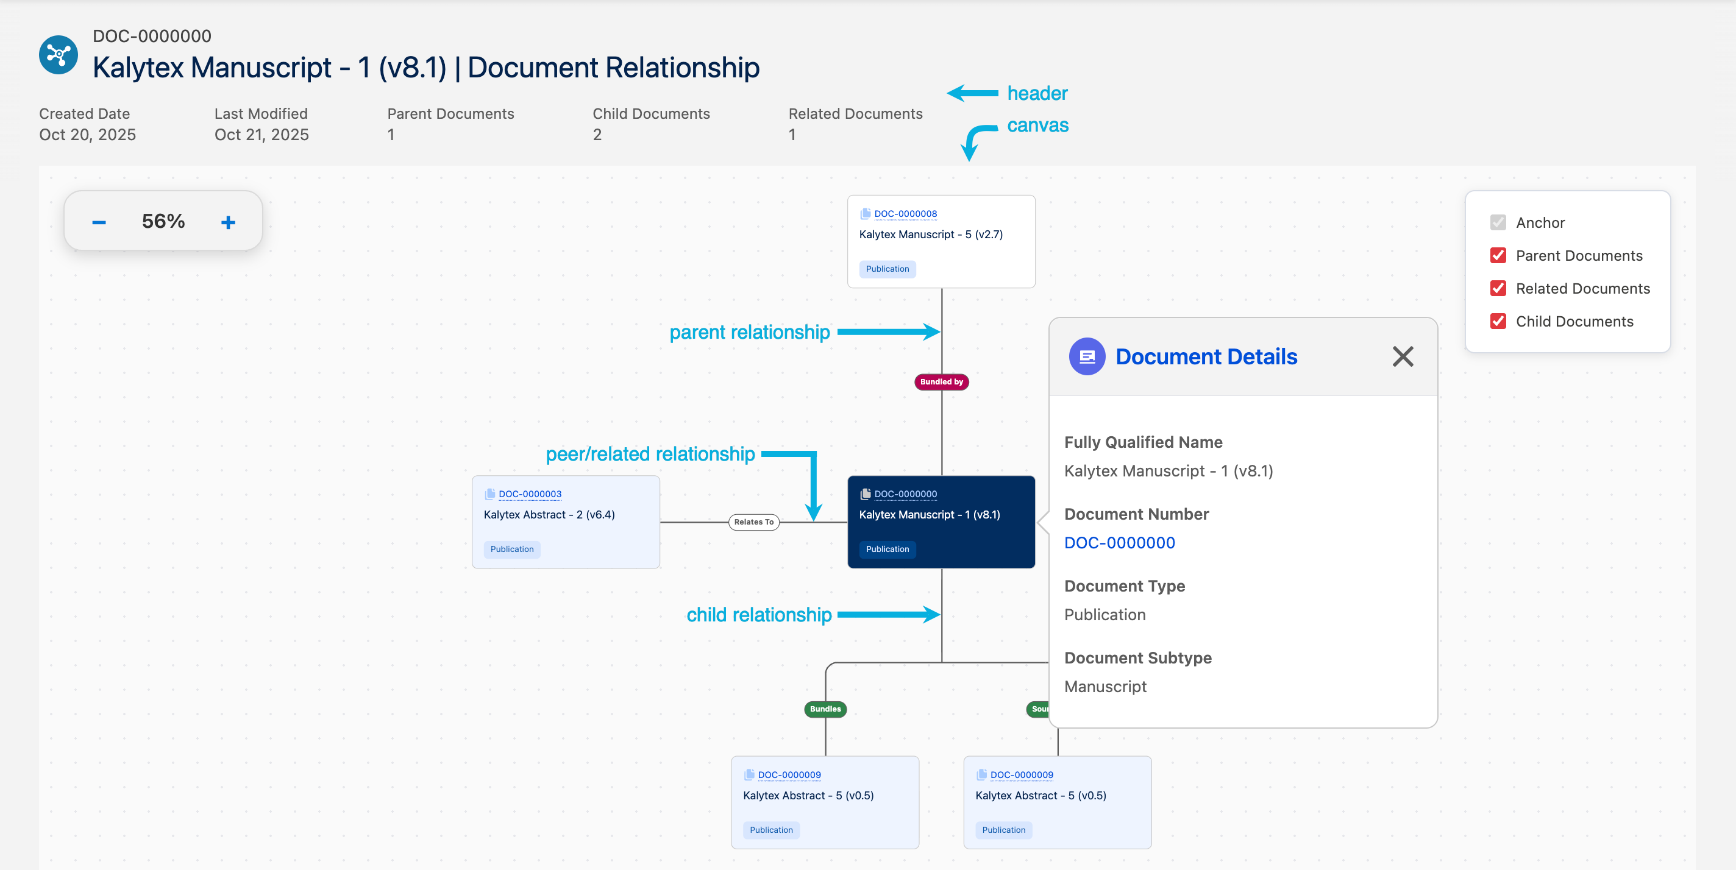Uncheck the Parent Documents filter

point(1498,255)
